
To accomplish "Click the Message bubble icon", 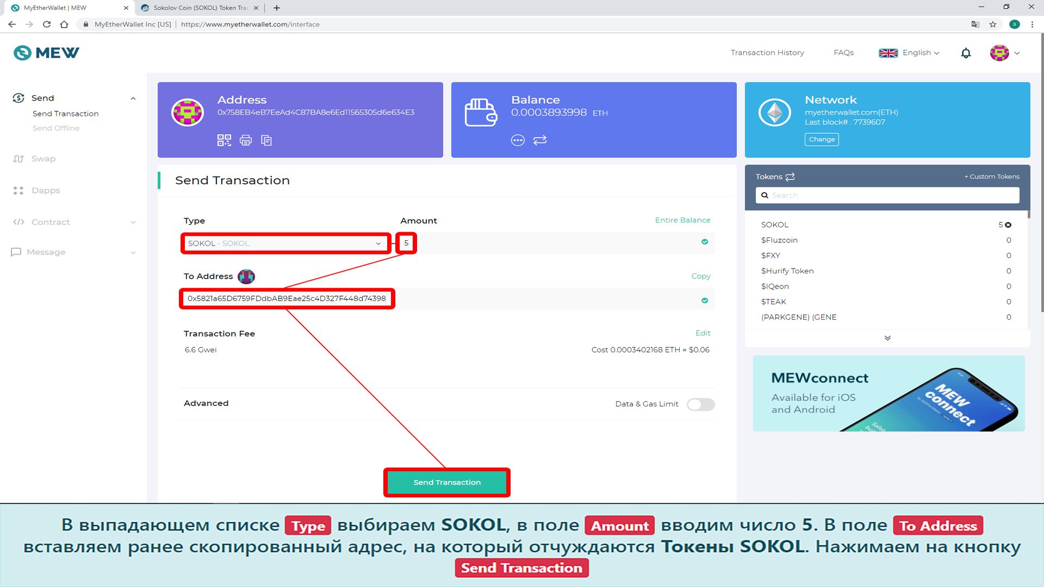I will [x=16, y=252].
